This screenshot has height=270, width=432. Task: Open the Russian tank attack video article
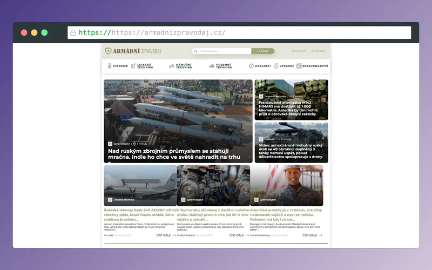[291, 151]
